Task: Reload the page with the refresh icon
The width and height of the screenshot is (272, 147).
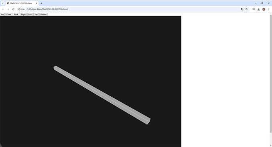Action: tap(13, 9)
